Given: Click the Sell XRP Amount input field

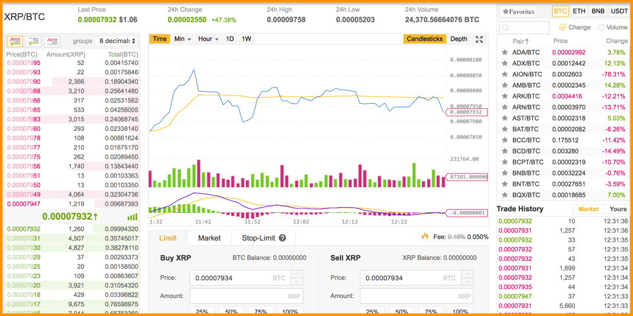Looking at the screenshot, I should (417, 296).
